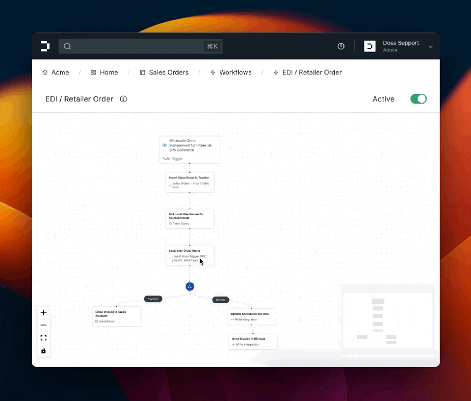The width and height of the screenshot is (471, 401).
Task: Click the info icon beside EDI / Retailer Order
Action: (124, 99)
